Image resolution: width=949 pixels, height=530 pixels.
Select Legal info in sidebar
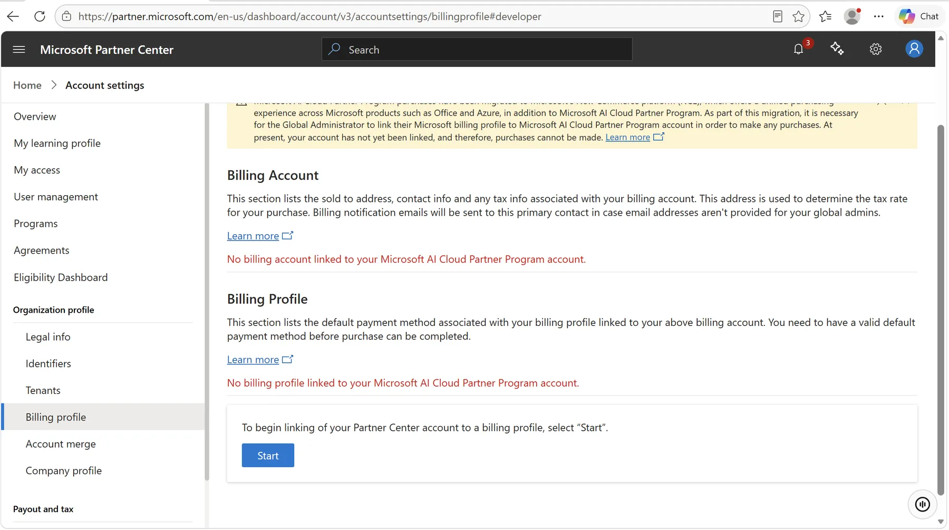click(48, 337)
